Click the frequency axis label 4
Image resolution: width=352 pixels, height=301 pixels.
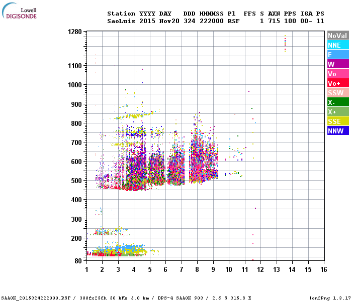tap(134, 269)
